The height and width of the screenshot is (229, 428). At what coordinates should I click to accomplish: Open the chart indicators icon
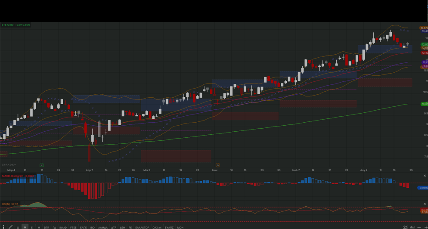(x=405, y=227)
